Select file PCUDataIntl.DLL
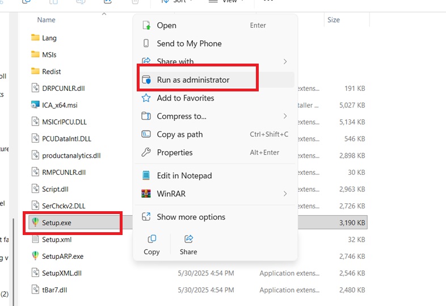 click(66, 139)
